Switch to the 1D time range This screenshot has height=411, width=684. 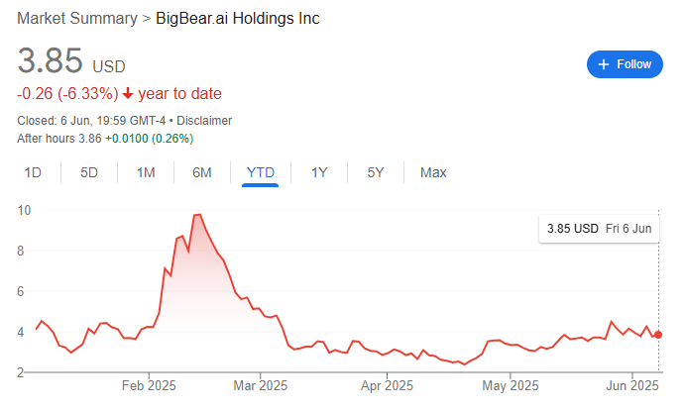tap(33, 172)
